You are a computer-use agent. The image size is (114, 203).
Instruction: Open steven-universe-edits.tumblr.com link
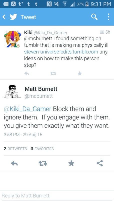coord(61,52)
